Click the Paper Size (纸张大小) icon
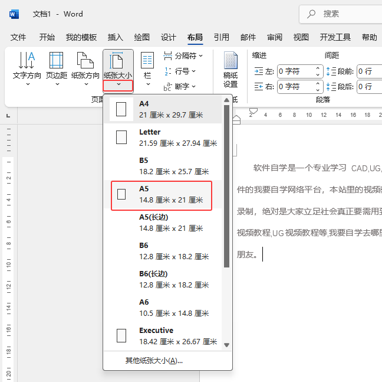Screen dimensions: 382x382 click(x=116, y=60)
